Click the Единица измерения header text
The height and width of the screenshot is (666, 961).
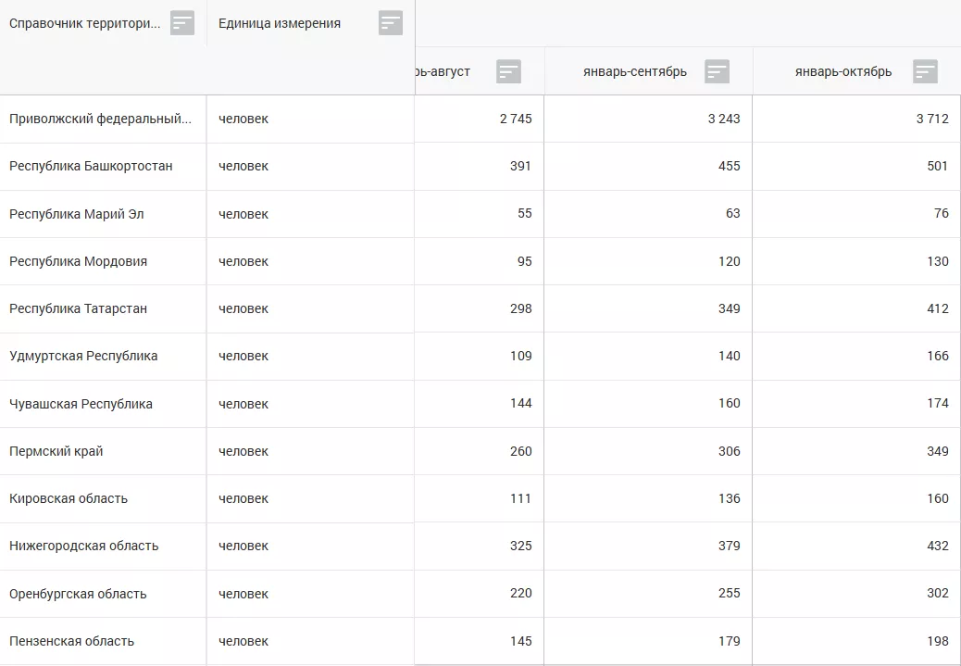point(280,24)
